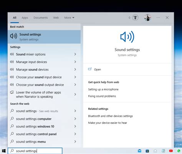
Task: Click speaker icon next to sound input device
Action: (12, 77)
